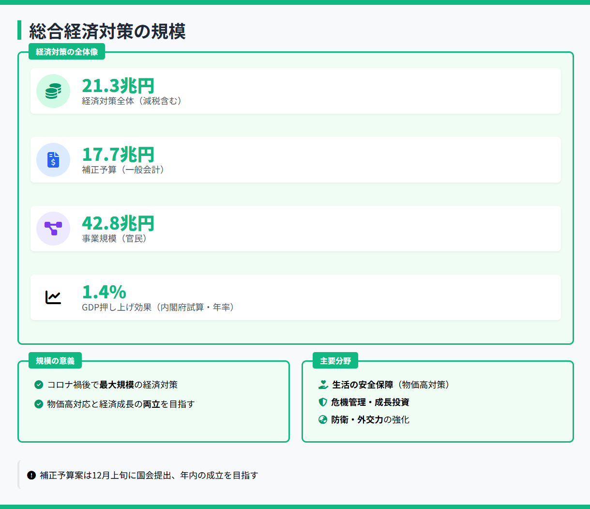
Task: Click the shield icon beside 危機管理・成長投資
Action: click(323, 402)
